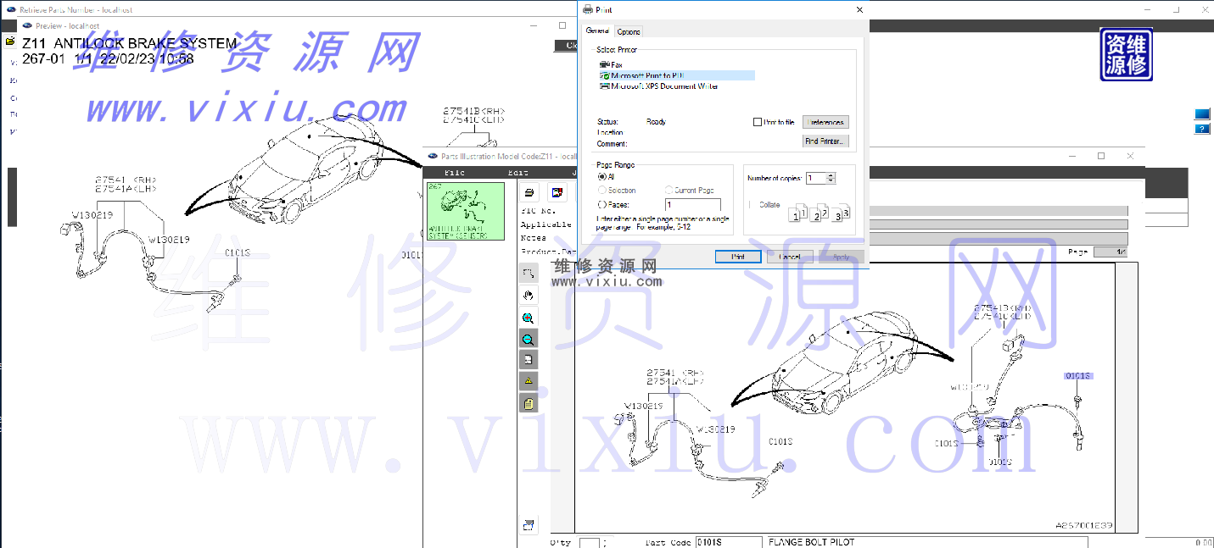Click the Print button

click(x=738, y=257)
